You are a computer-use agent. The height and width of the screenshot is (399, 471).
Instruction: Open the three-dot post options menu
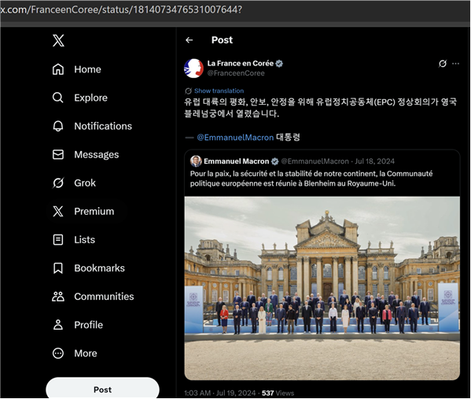pyautogui.click(x=456, y=64)
